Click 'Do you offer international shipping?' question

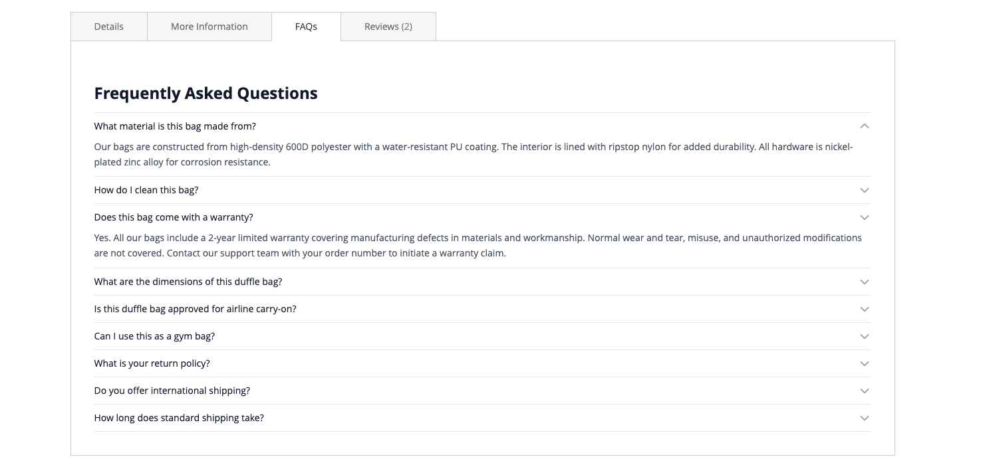172,391
